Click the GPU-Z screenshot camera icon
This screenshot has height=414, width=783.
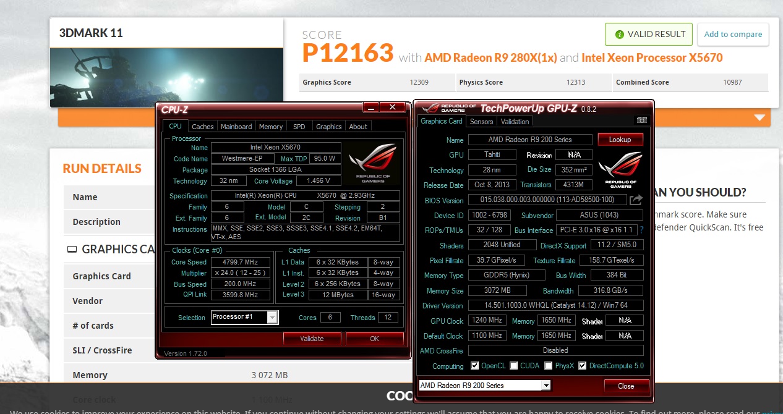(x=642, y=120)
